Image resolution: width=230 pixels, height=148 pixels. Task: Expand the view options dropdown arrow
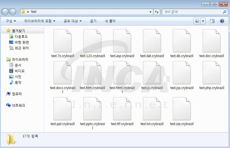203,21
